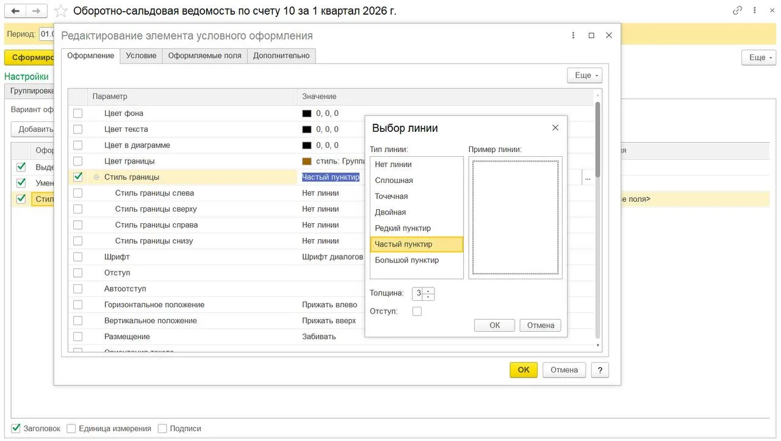Click the brown Цвет границы color swatch
Screen dimensions: 781x441
pyautogui.click(x=307, y=161)
